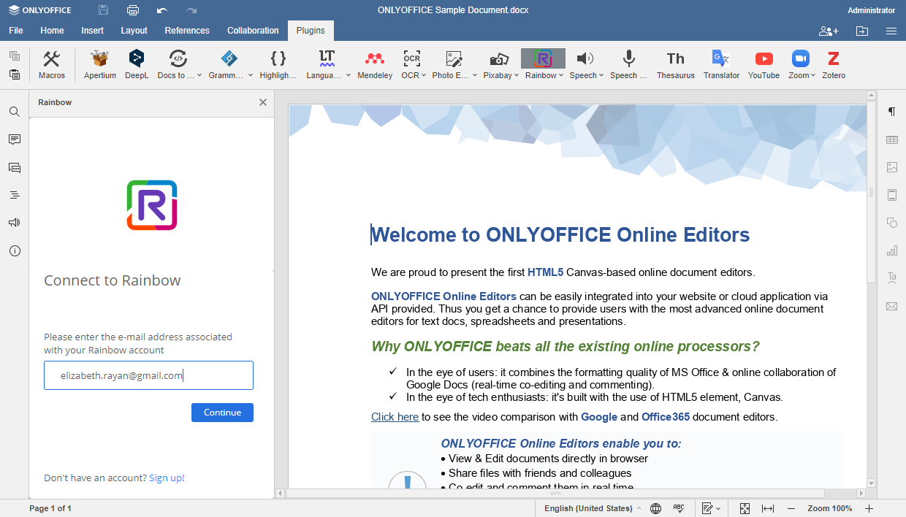Viewport: 906px width, 517px height.
Task: Click the vertical scrollbar down arrow
Action: (871, 483)
